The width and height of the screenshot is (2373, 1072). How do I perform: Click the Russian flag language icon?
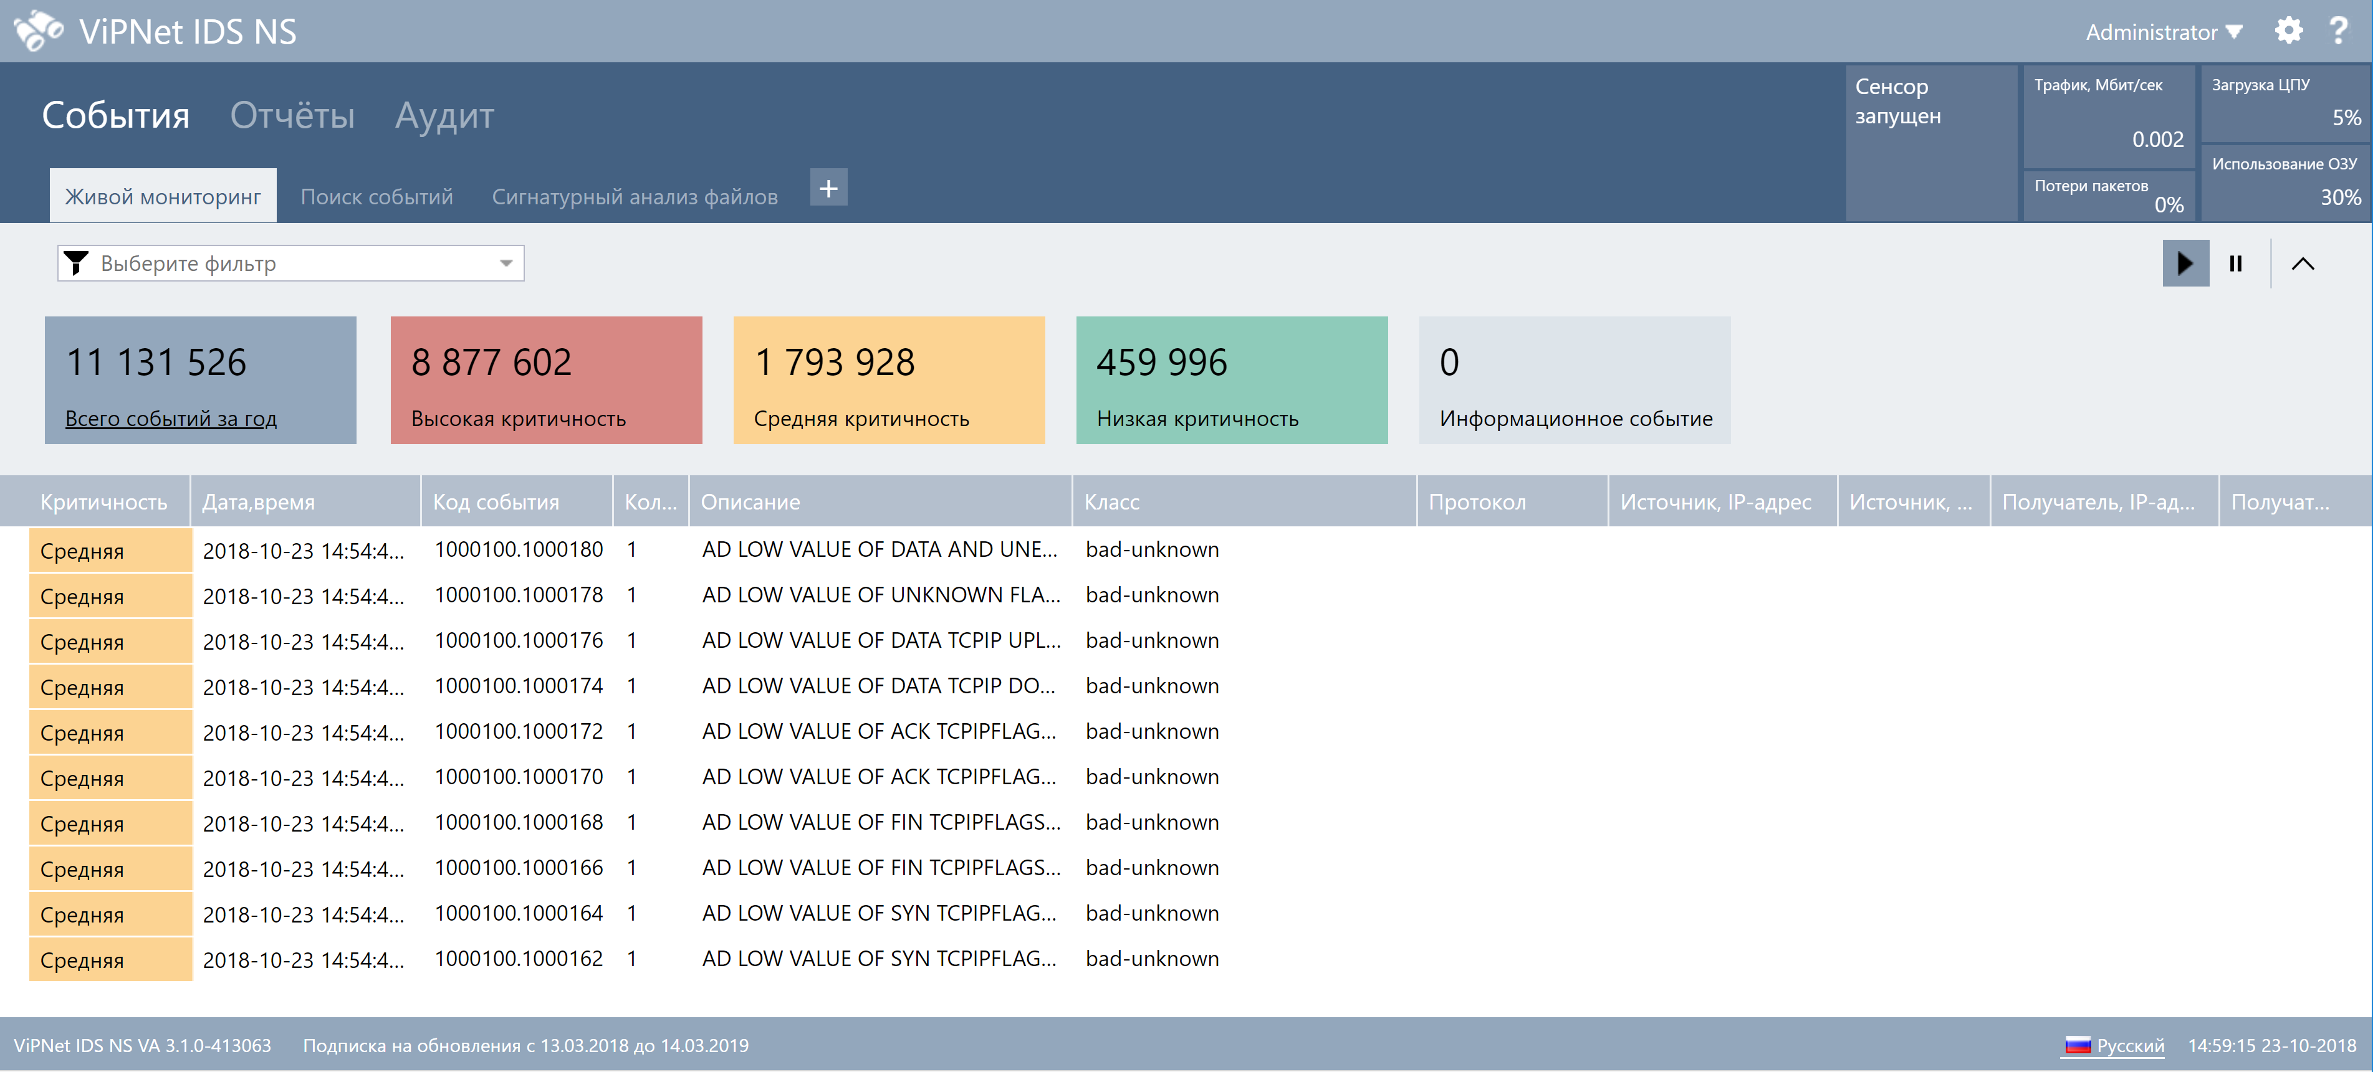(x=2078, y=1045)
